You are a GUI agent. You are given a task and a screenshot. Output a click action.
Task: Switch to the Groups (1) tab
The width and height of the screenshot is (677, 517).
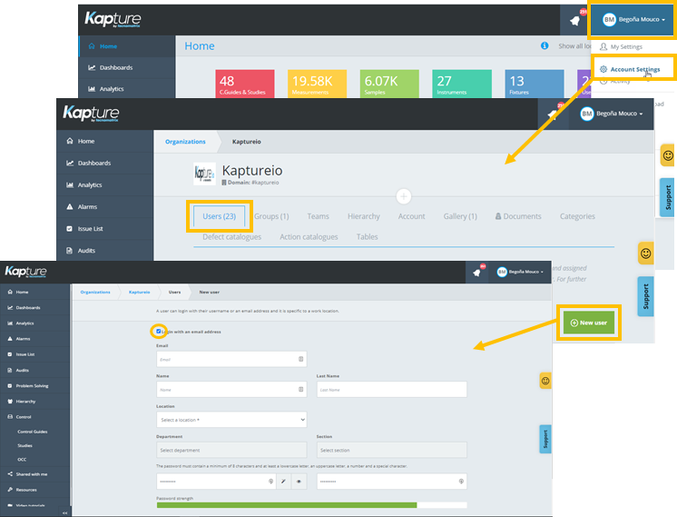pos(271,216)
